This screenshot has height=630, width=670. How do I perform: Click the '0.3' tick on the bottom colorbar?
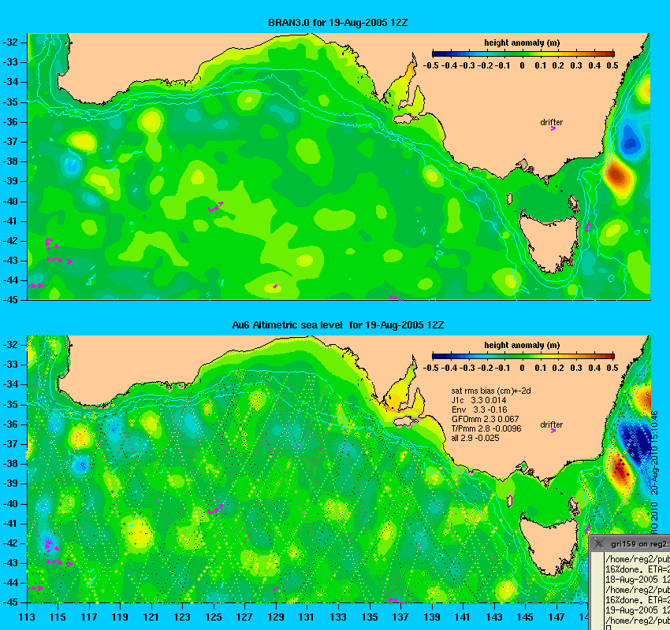pyautogui.click(x=576, y=368)
